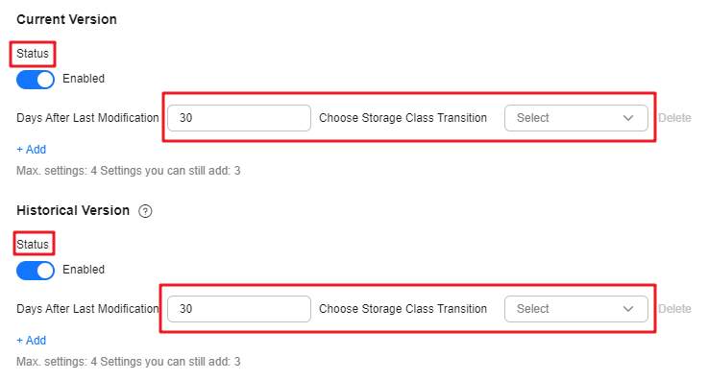Viewport: 708px width, 380px height.
Task: Click Enabled text beside Historical Version toggle
Action: click(84, 270)
